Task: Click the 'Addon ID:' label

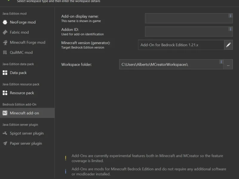Action: pyautogui.click(x=70, y=30)
